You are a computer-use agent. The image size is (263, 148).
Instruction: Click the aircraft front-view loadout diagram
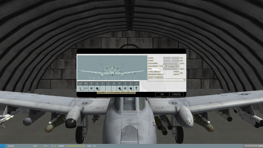click(x=112, y=68)
